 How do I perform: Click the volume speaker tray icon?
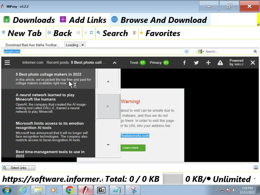(234, 190)
